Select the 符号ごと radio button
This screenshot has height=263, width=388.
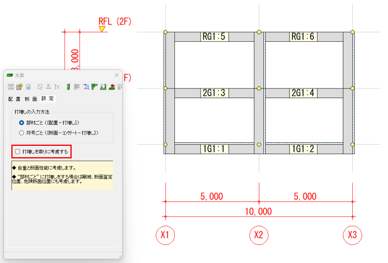click(21, 133)
